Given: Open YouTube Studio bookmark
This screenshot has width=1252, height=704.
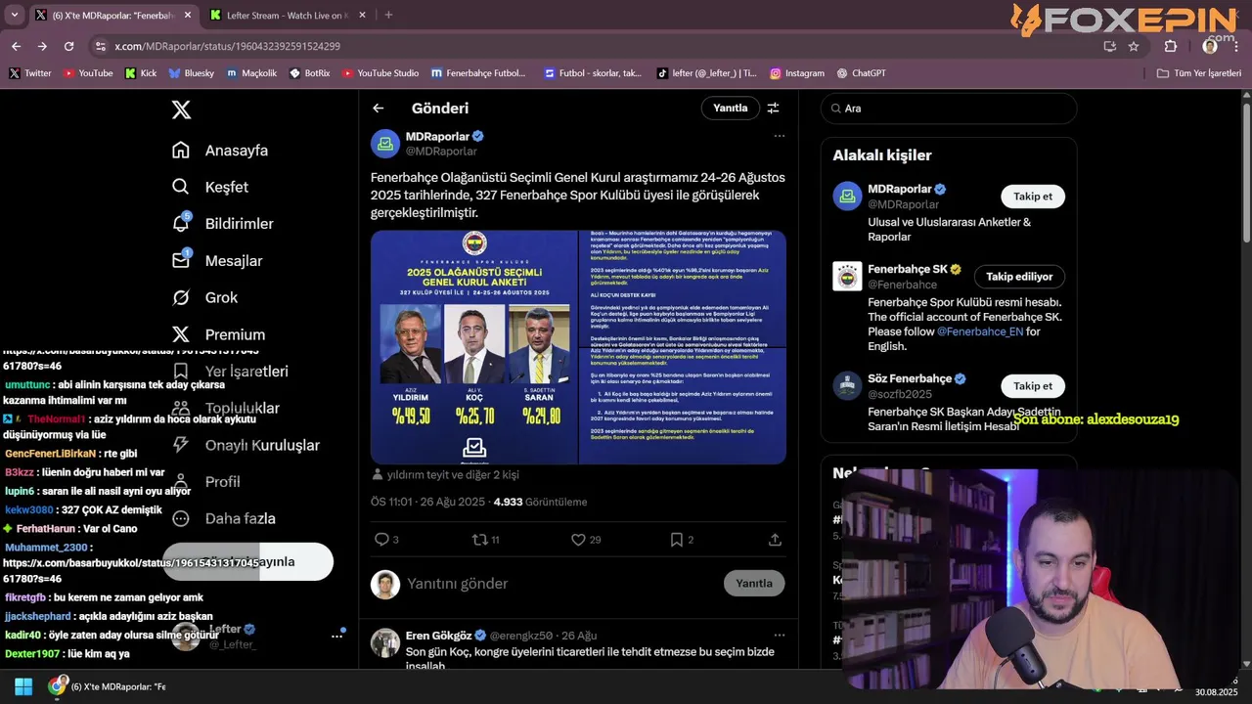Looking at the screenshot, I should pos(380,73).
